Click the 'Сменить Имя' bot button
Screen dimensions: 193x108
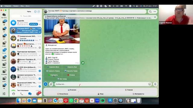click(71, 67)
